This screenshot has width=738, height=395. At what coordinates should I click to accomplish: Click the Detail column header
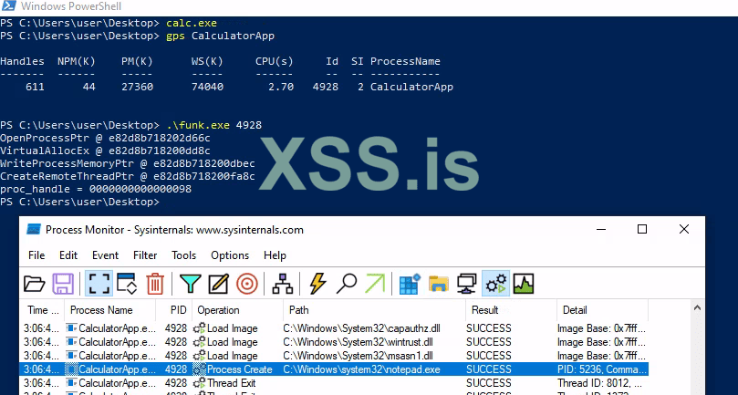[x=602, y=310]
